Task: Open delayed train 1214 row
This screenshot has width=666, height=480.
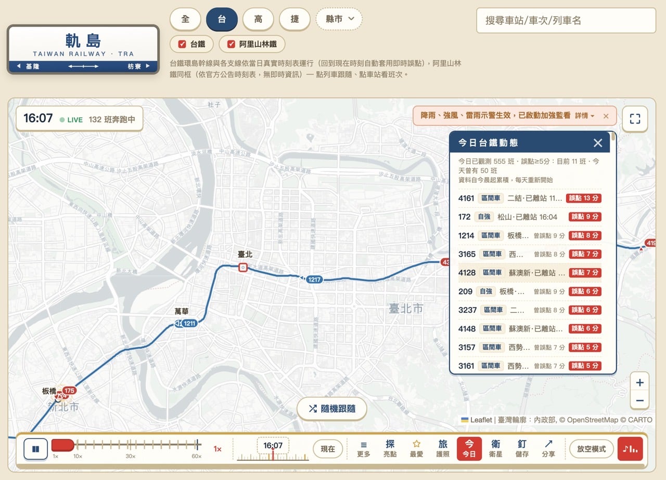Action: [x=530, y=235]
